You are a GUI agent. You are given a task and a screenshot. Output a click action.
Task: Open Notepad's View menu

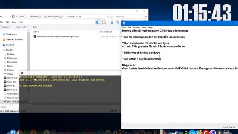click(144, 28)
